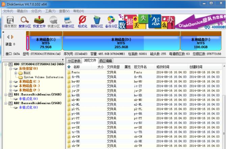Switch to the 分区参数 tab

(74, 61)
